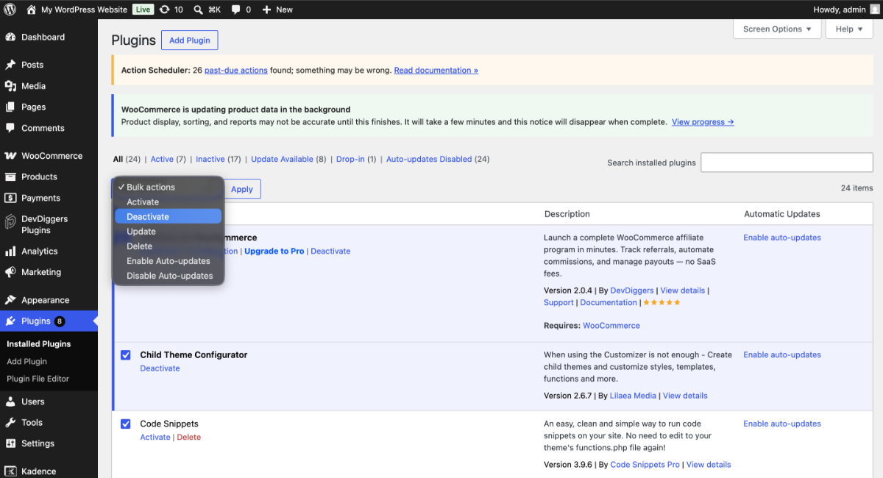Uncheck the Code Snippets plugin checkbox

[126, 424]
